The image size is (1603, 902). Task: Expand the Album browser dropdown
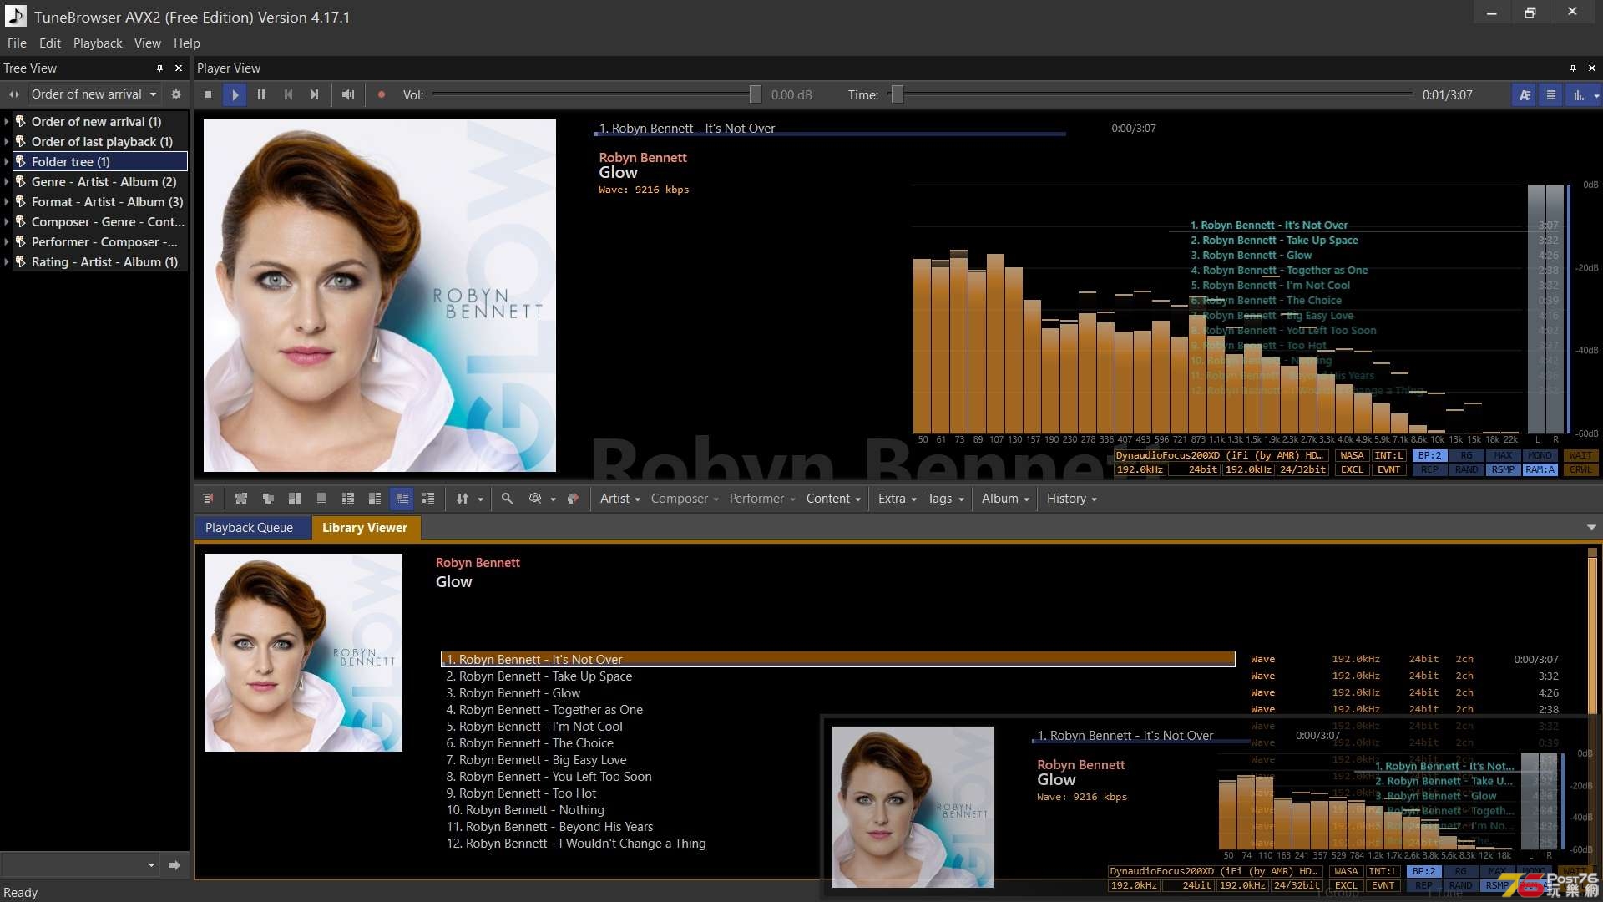(x=1003, y=498)
